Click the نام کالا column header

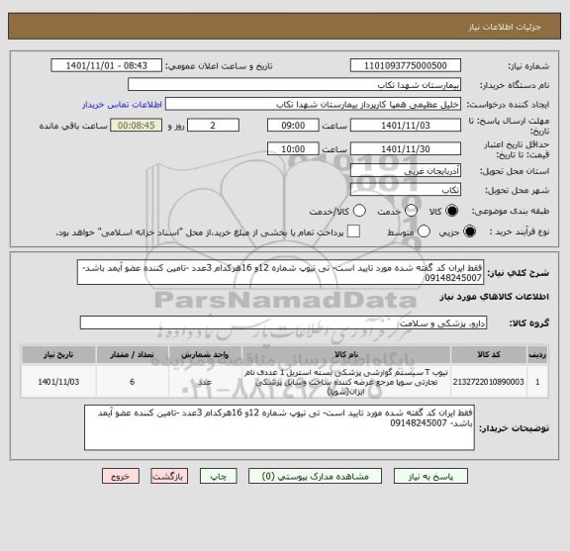click(x=346, y=355)
